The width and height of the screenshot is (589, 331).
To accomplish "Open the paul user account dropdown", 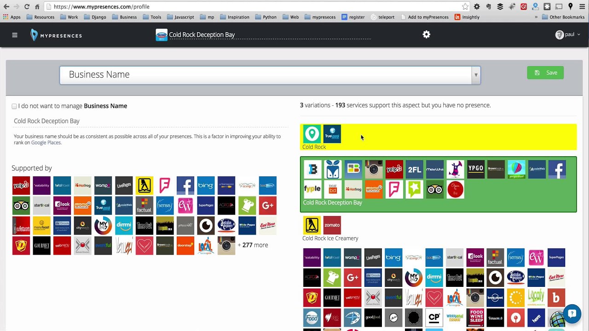I will point(568,34).
